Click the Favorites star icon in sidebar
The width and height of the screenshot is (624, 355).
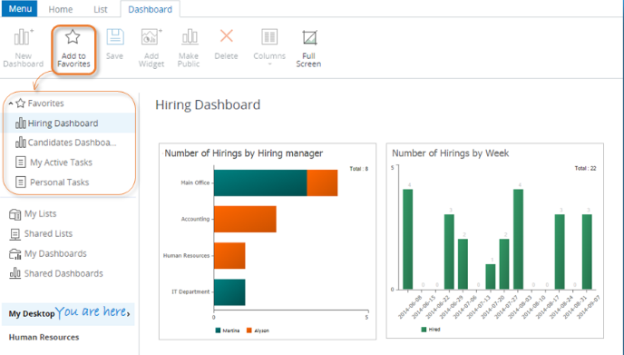click(x=20, y=104)
